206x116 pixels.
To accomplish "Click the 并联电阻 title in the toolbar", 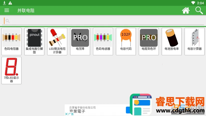I will tap(26, 10).
